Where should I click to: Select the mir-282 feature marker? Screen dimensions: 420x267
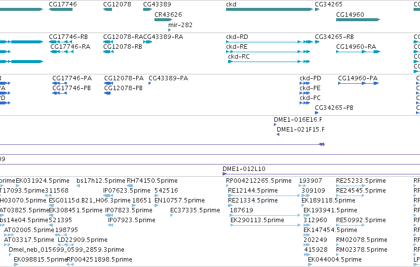169,30
